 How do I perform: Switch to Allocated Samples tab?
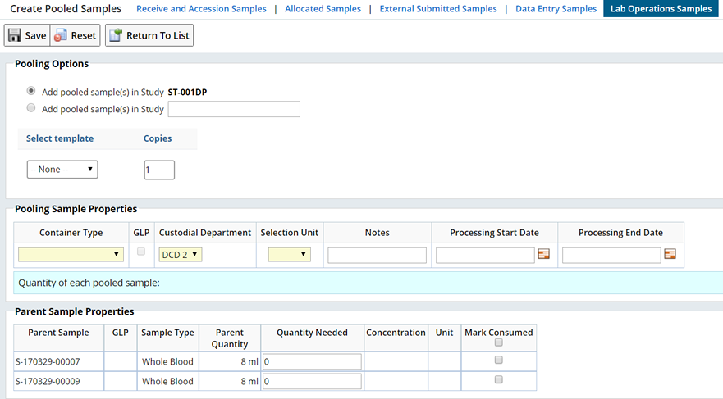click(323, 9)
